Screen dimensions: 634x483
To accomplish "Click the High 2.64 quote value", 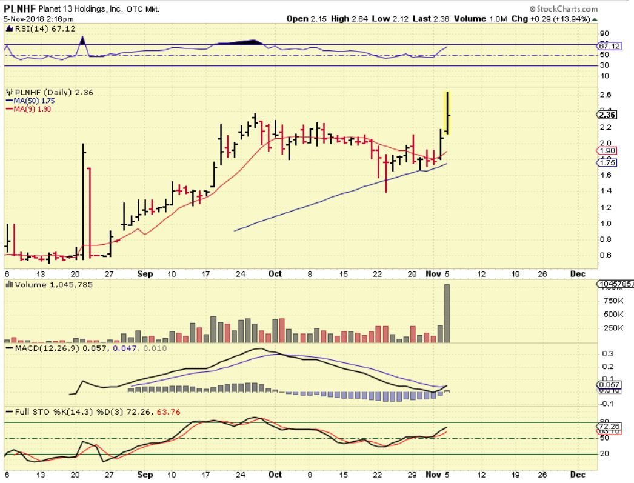I will point(349,19).
